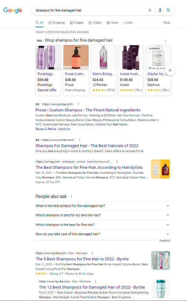Open three-dot menu beside first byrdie.com result

point(92,253)
